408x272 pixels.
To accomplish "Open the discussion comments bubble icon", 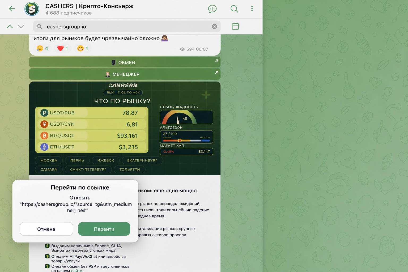I will point(212,9).
